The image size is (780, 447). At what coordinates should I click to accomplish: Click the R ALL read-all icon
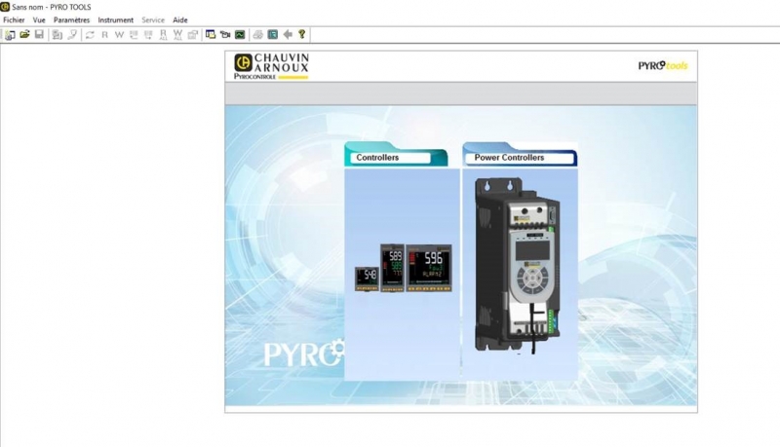point(163,35)
